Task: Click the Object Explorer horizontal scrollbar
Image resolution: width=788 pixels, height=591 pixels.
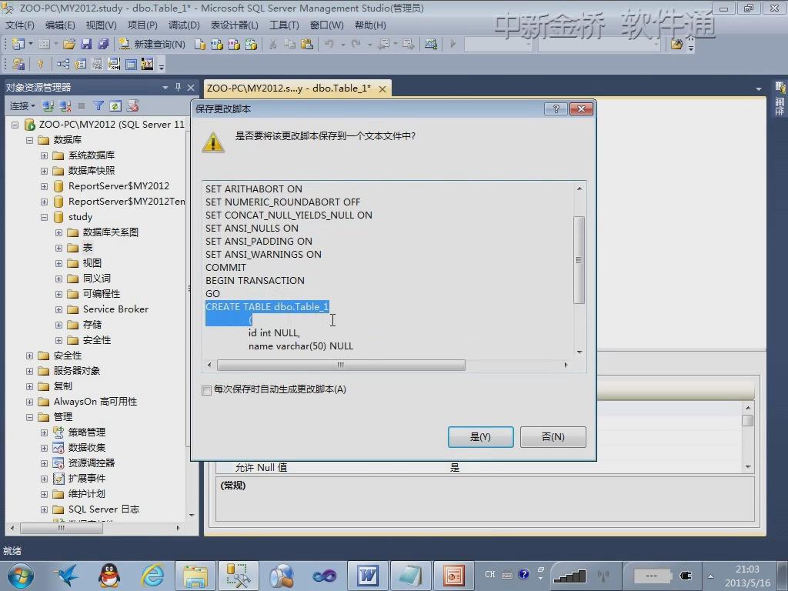Action: pos(61,528)
